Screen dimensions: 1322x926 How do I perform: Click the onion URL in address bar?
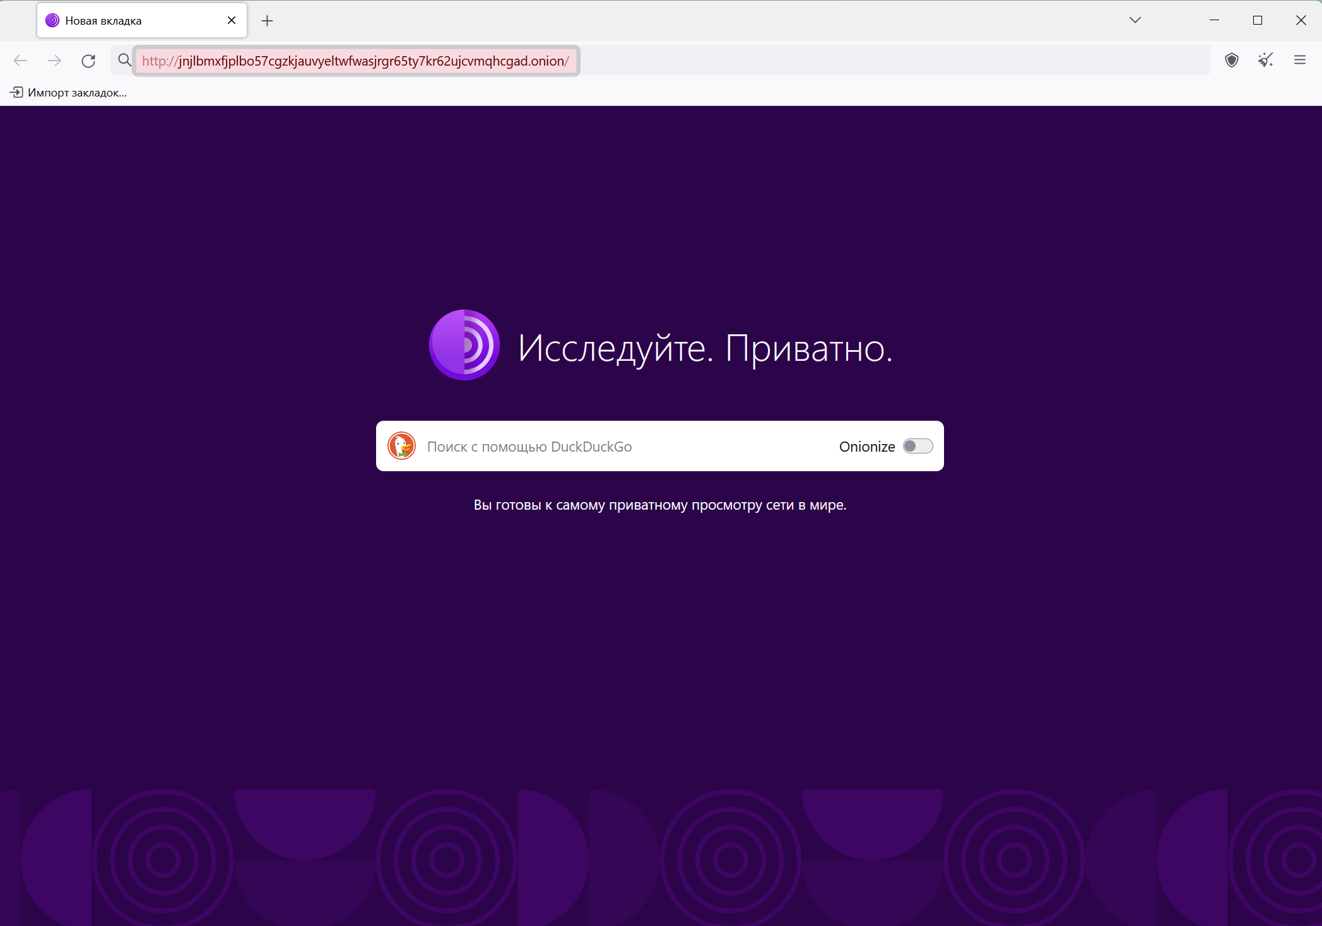tap(355, 61)
